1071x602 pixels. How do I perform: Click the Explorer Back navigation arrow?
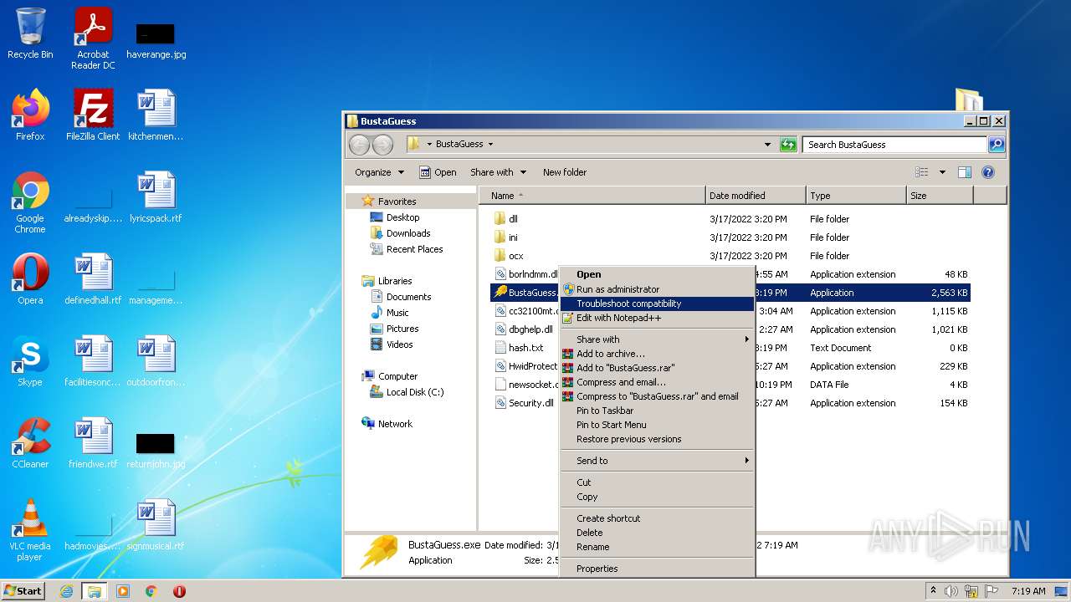click(359, 145)
